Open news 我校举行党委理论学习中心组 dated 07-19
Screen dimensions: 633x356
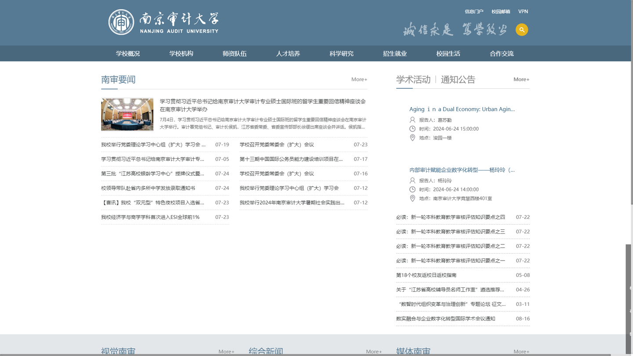pyautogui.click(x=153, y=145)
